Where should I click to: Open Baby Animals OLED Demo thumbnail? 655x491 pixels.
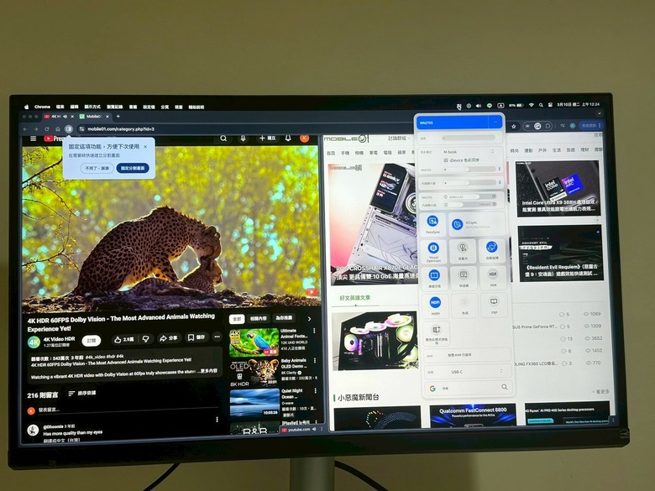point(254,372)
